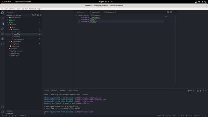
Task: Expand the public folder
Action: [x=13, y=20]
